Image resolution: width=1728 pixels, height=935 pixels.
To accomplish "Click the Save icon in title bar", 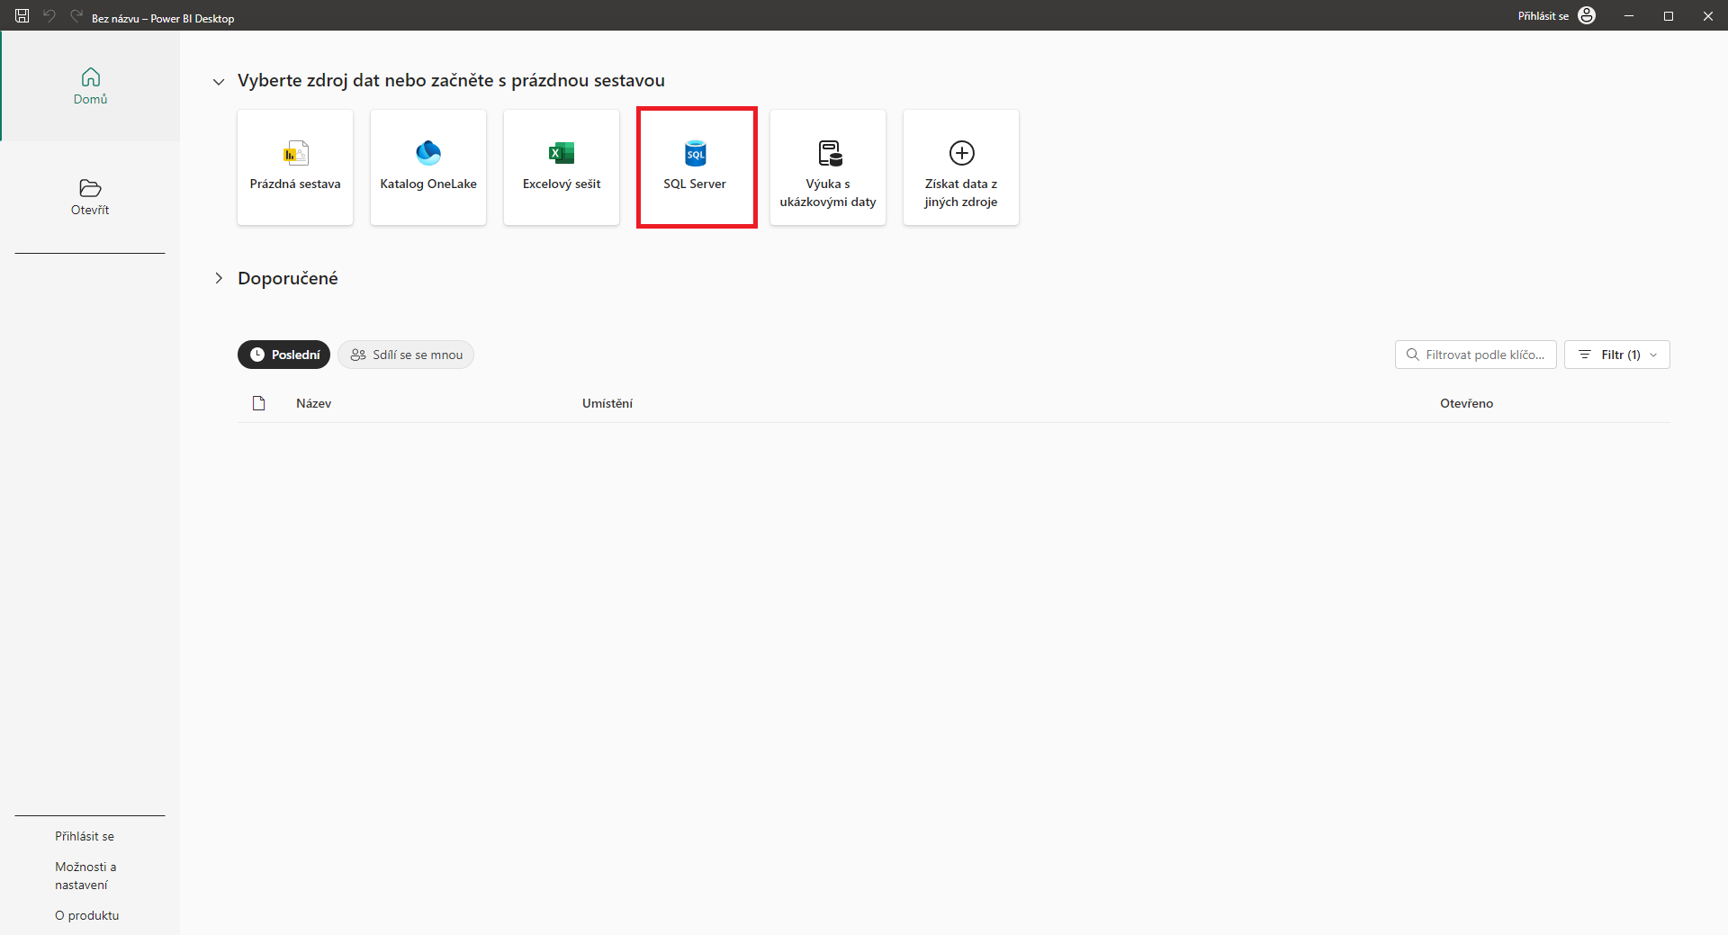I will (22, 16).
